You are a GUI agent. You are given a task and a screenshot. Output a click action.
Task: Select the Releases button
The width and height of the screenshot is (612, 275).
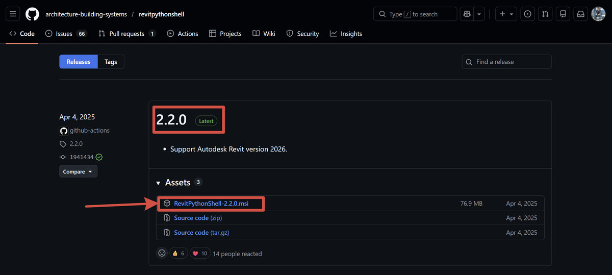tap(79, 62)
